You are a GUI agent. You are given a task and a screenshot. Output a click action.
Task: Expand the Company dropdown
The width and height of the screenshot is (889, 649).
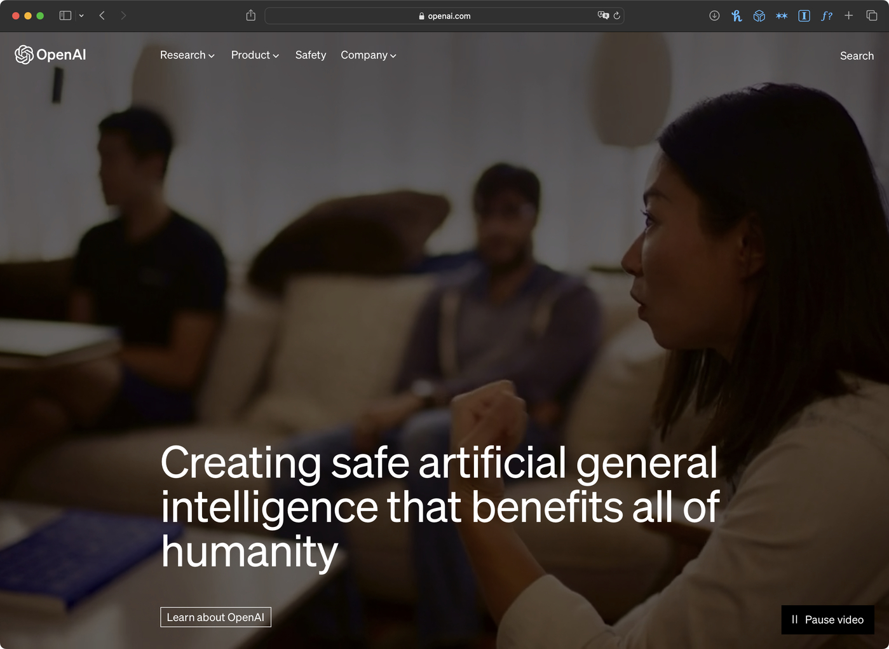point(368,55)
